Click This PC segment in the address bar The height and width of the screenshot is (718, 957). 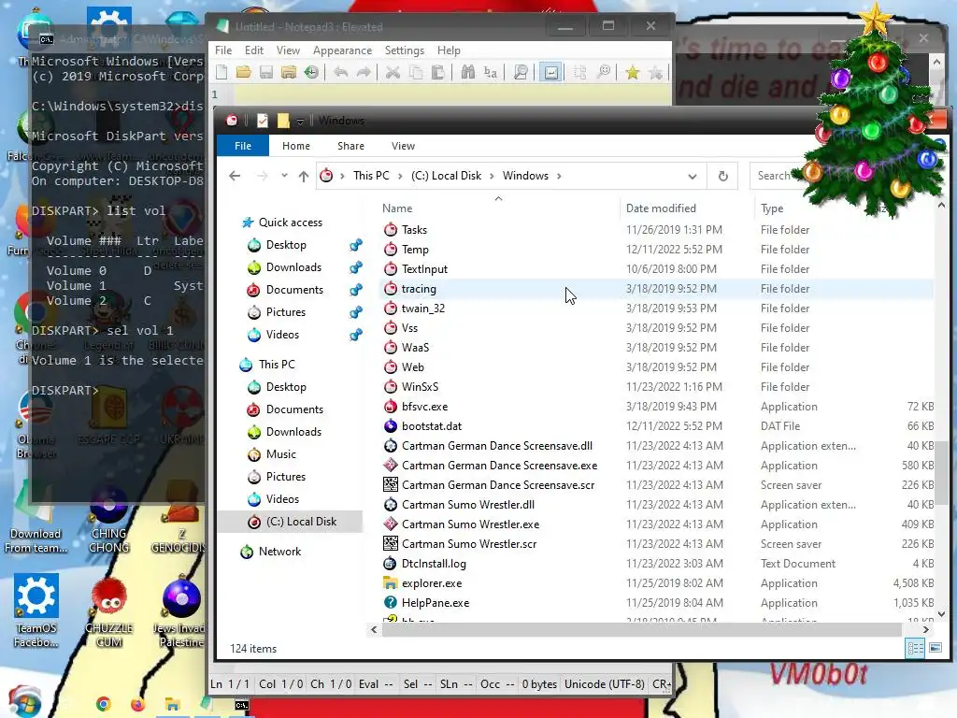tap(371, 176)
